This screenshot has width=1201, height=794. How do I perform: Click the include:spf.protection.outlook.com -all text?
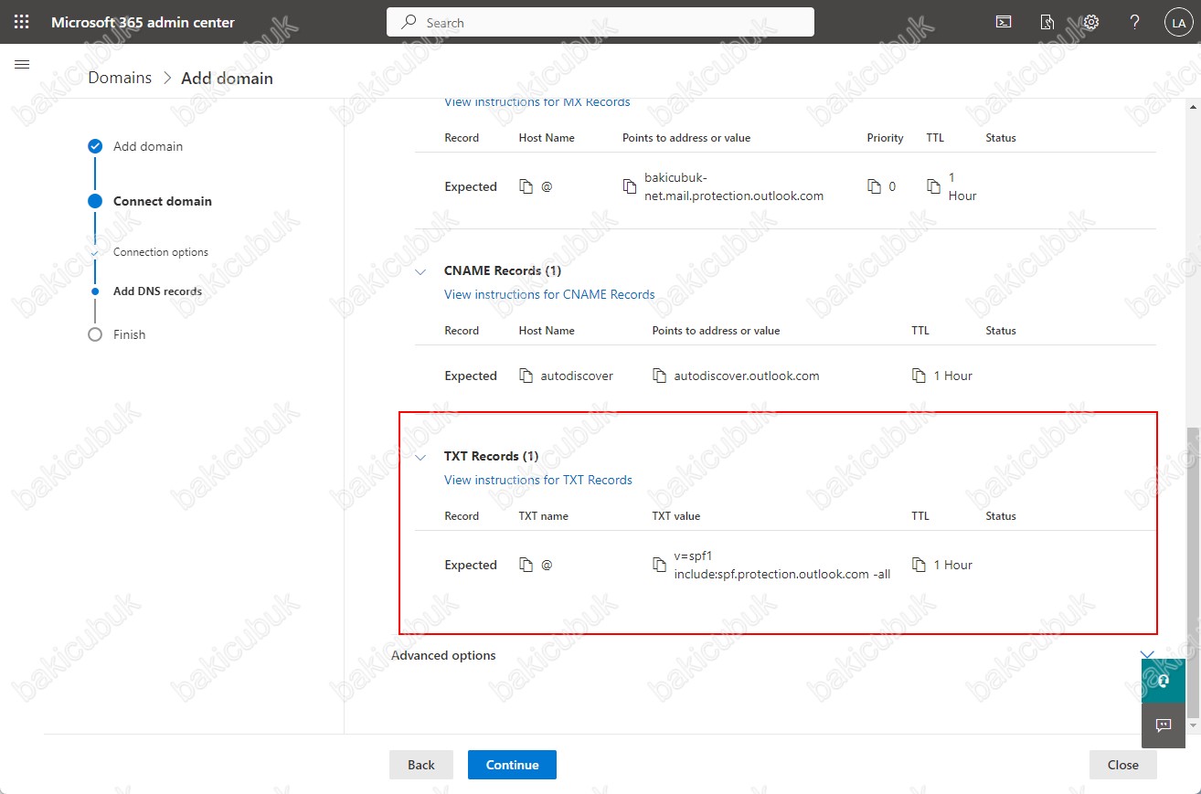(781, 574)
